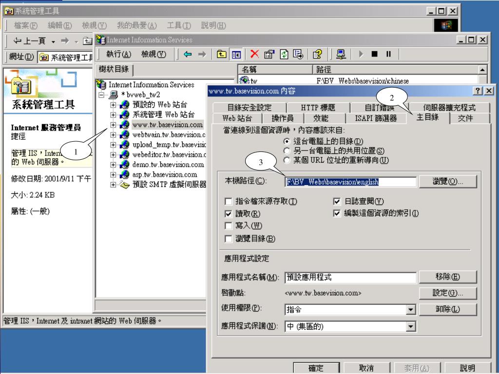Toggle the 日誌查閱 checkbox

[x=337, y=201]
